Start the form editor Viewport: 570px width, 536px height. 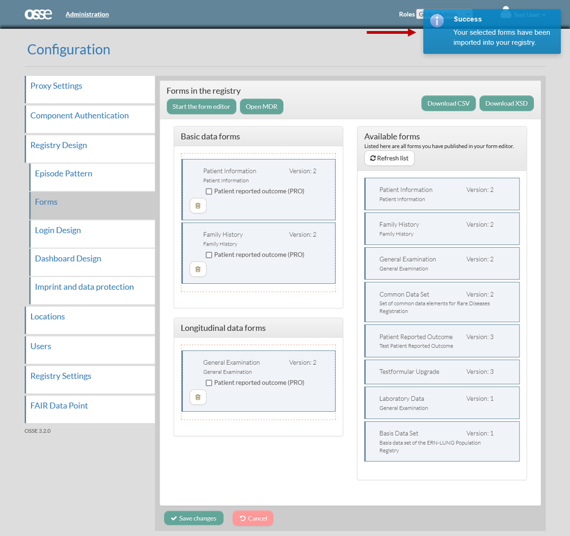tap(201, 106)
